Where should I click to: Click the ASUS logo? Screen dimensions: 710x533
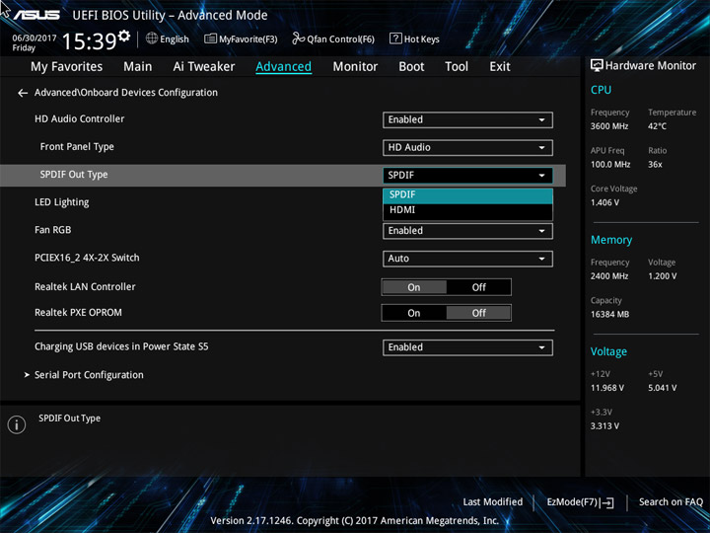point(36,15)
